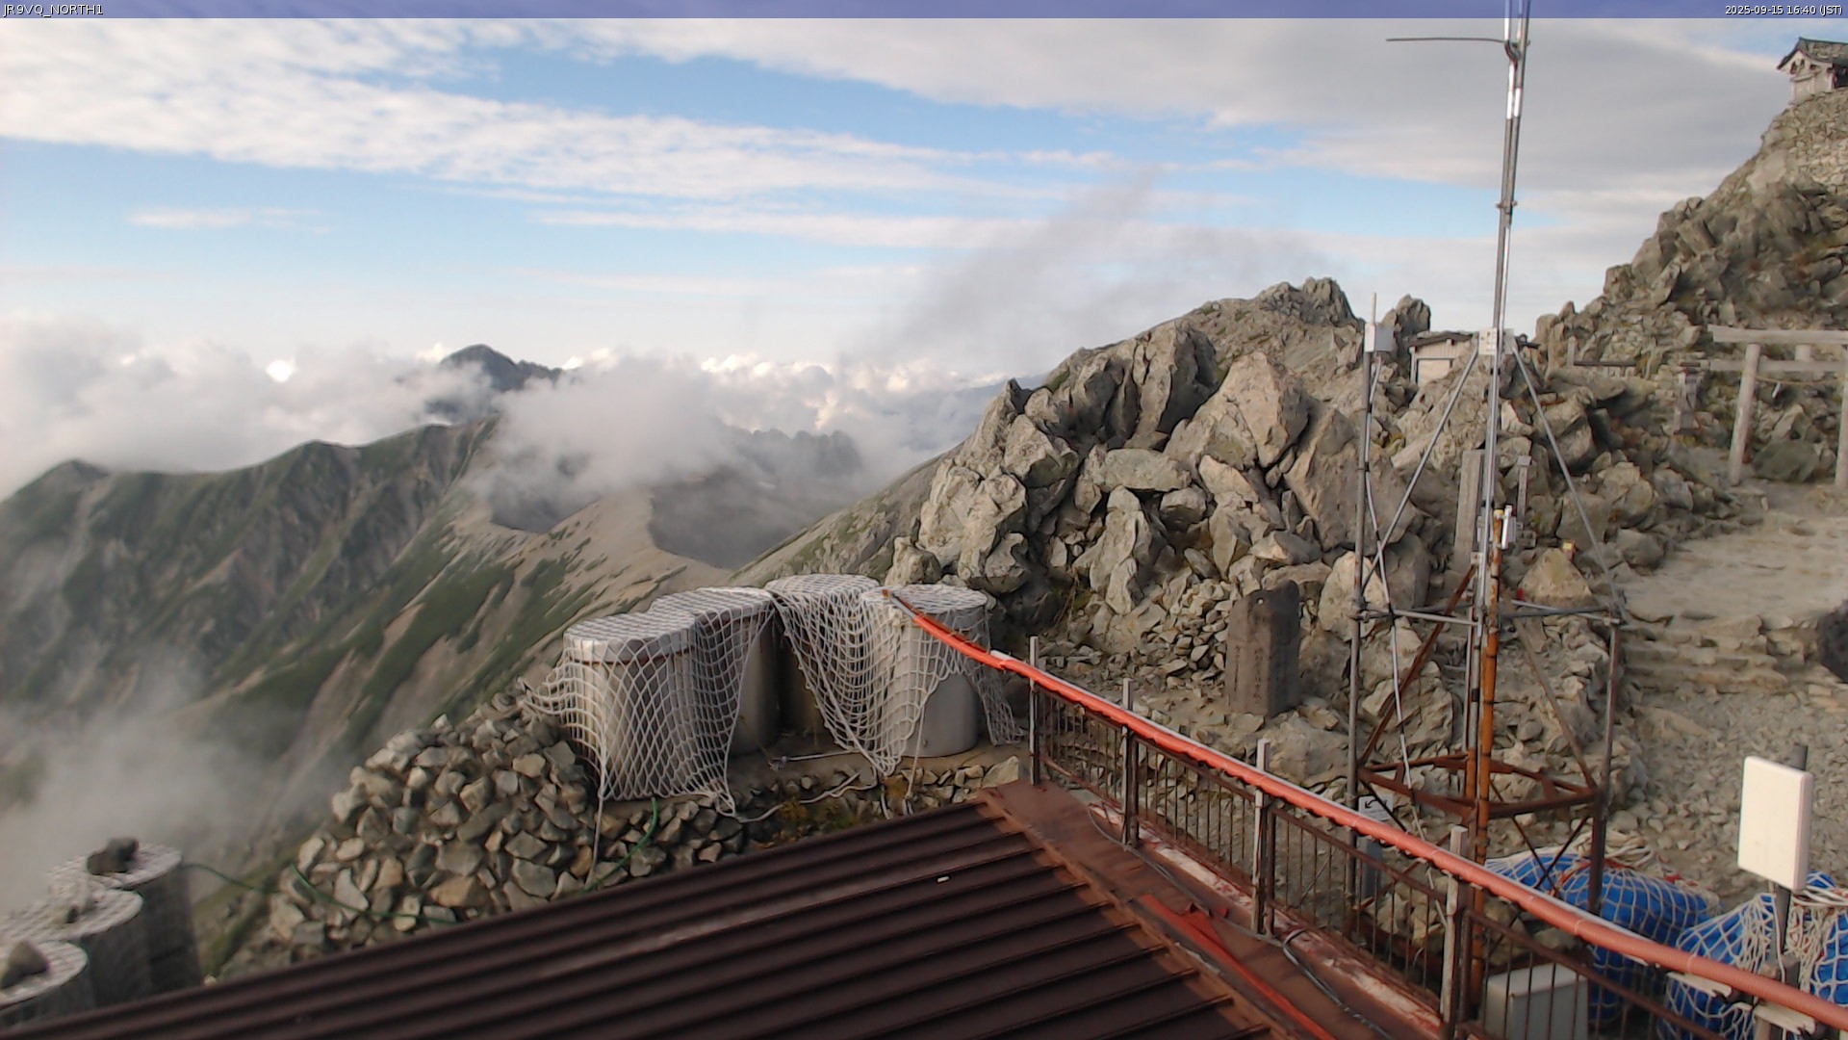Click the 2025-09-15 16:40 JST timestamp
1848x1040 pixels.
point(1783,10)
